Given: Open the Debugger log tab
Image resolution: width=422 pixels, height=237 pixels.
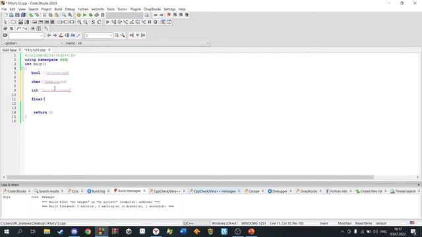Looking at the screenshot, I should coord(280,192).
